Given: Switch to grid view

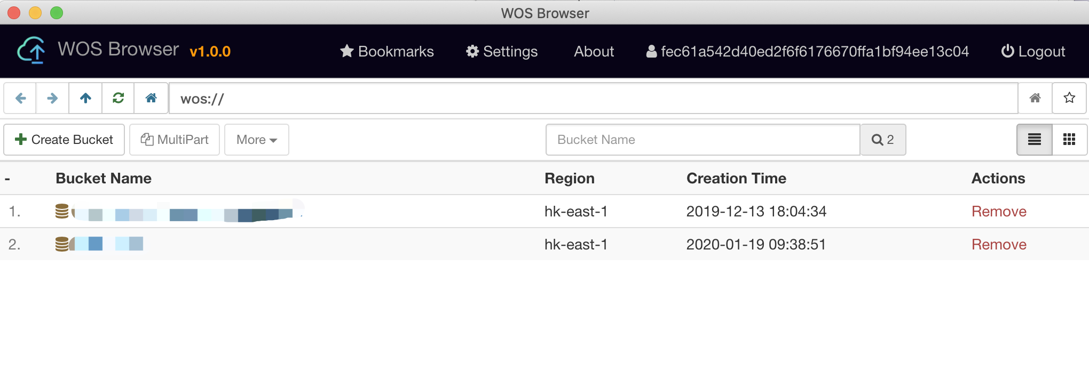Looking at the screenshot, I should pyautogui.click(x=1069, y=140).
